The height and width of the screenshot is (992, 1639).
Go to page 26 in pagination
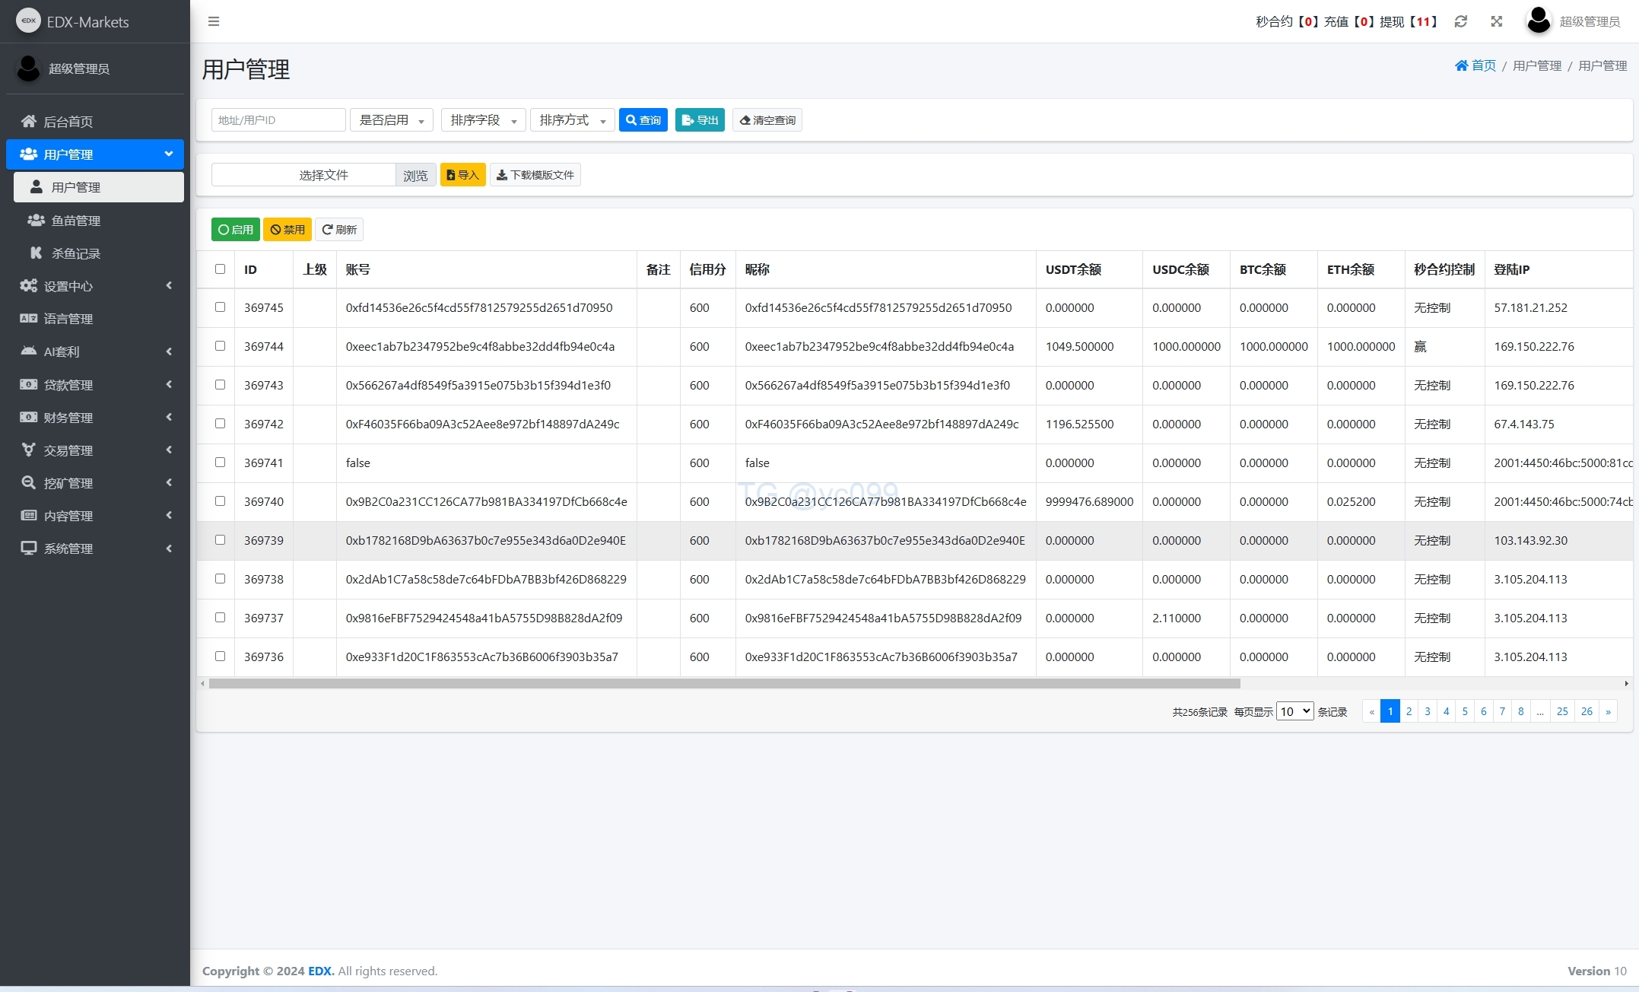tap(1587, 711)
